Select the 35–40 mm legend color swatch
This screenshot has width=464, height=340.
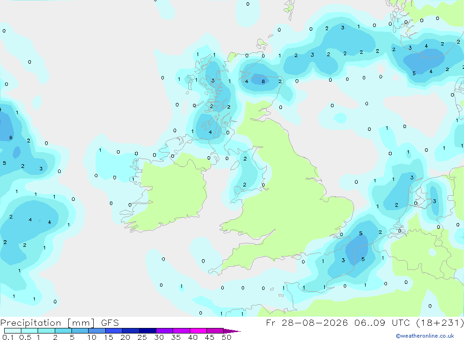click(x=181, y=331)
